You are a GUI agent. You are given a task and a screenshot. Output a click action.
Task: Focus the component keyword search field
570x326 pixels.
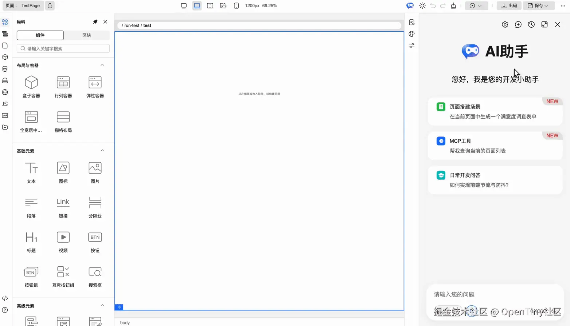pyautogui.click(x=63, y=48)
